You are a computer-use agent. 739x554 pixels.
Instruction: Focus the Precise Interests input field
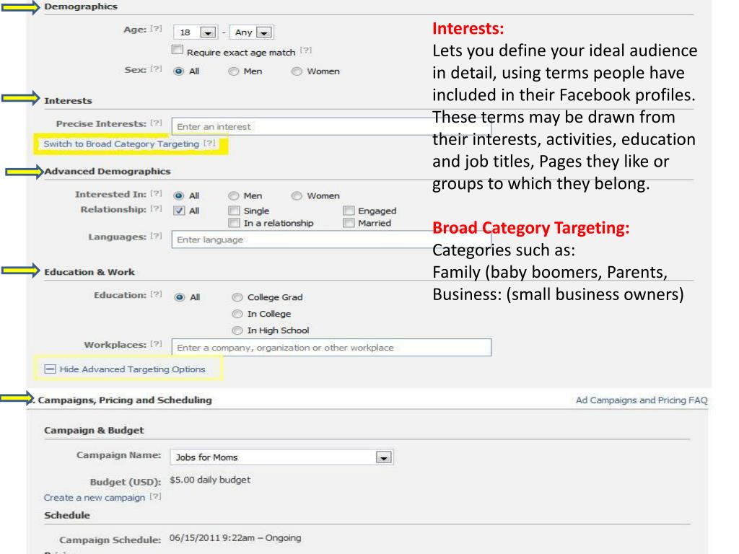331,127
